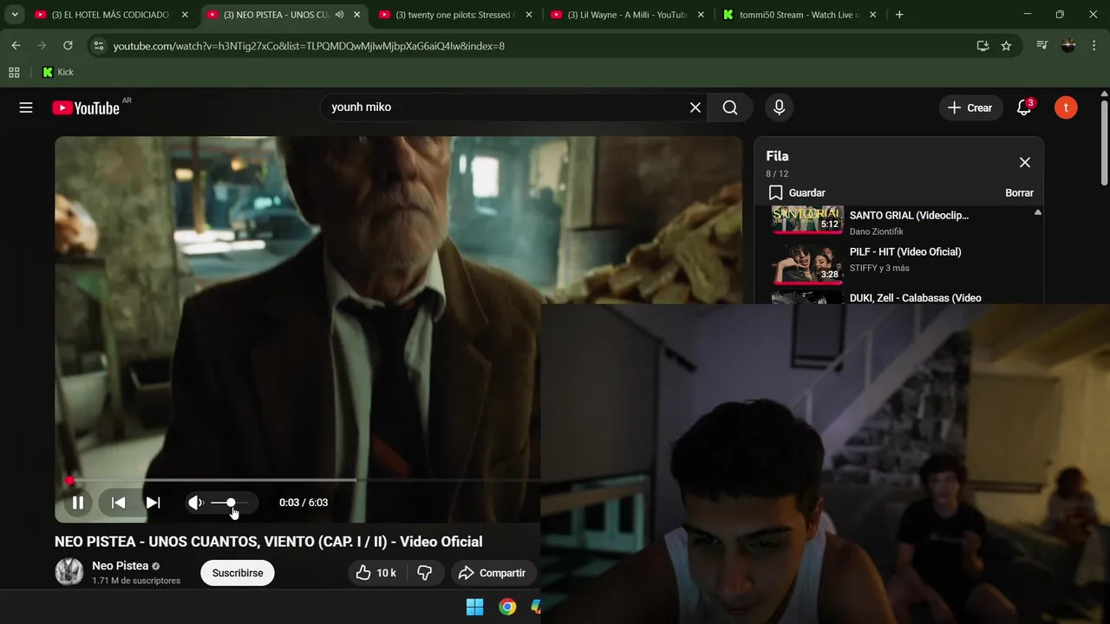
Task: Share the video with Compartir
Action: (x=493, y=573)
